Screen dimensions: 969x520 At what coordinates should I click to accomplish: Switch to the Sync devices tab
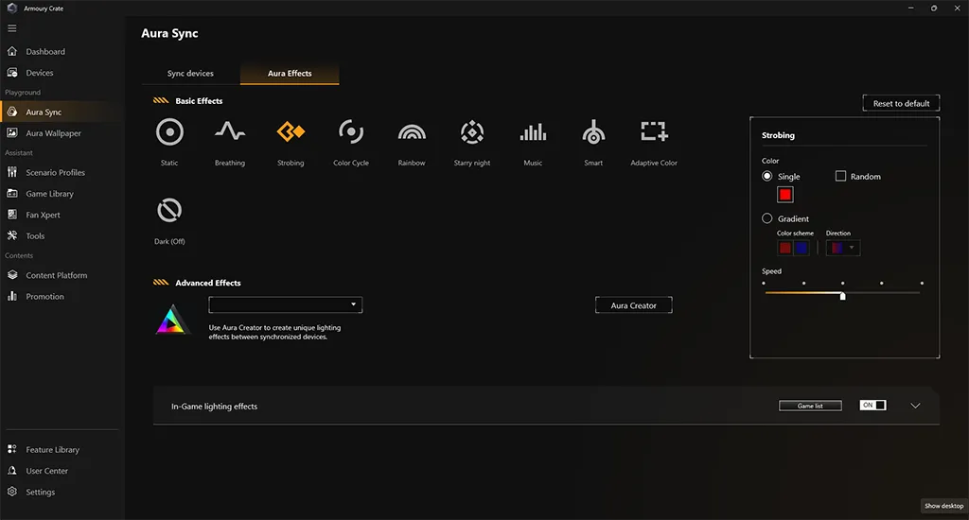point(190,74)
